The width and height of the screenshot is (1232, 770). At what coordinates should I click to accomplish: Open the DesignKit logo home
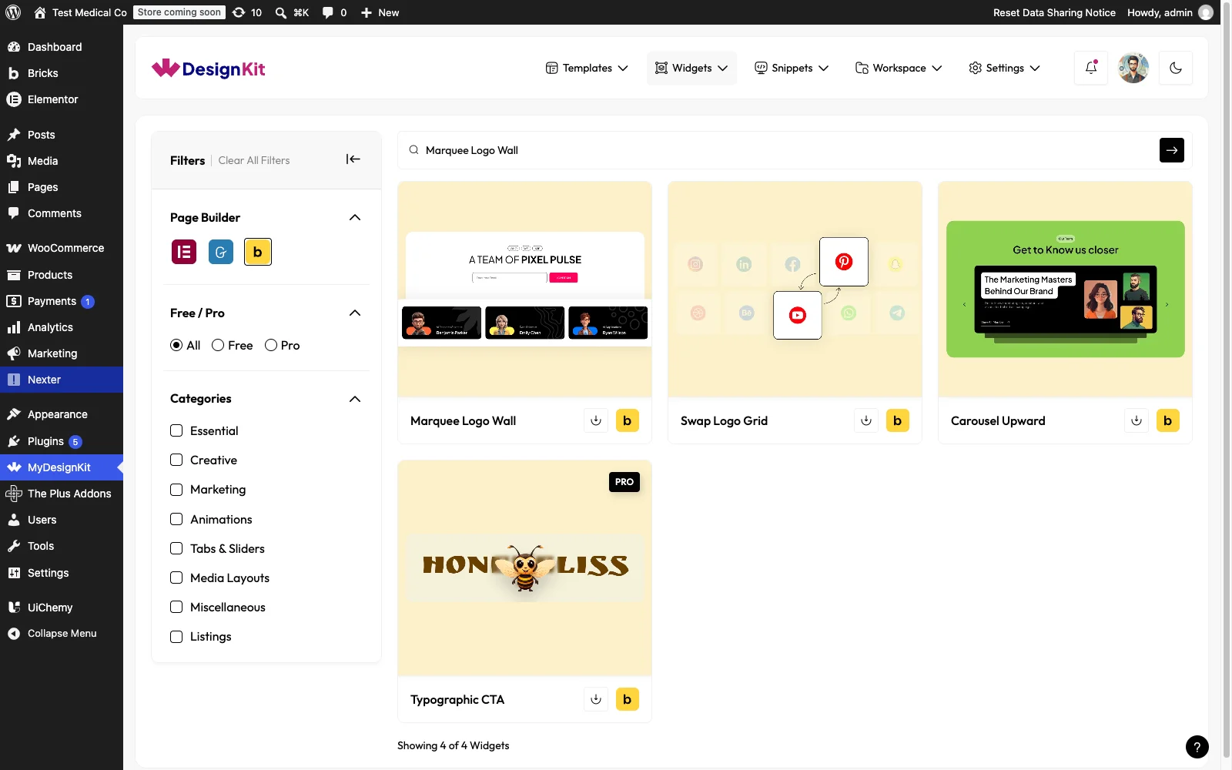point(209,69)
